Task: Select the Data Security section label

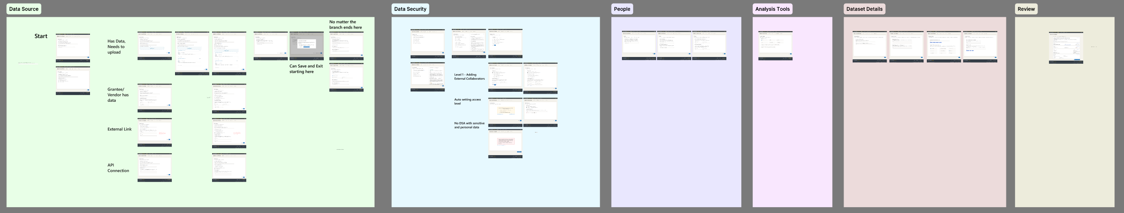Action: click(x=410, y=9)
